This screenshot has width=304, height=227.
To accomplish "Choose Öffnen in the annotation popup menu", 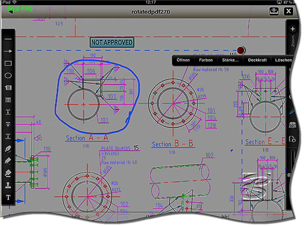I will coord(183,60).
